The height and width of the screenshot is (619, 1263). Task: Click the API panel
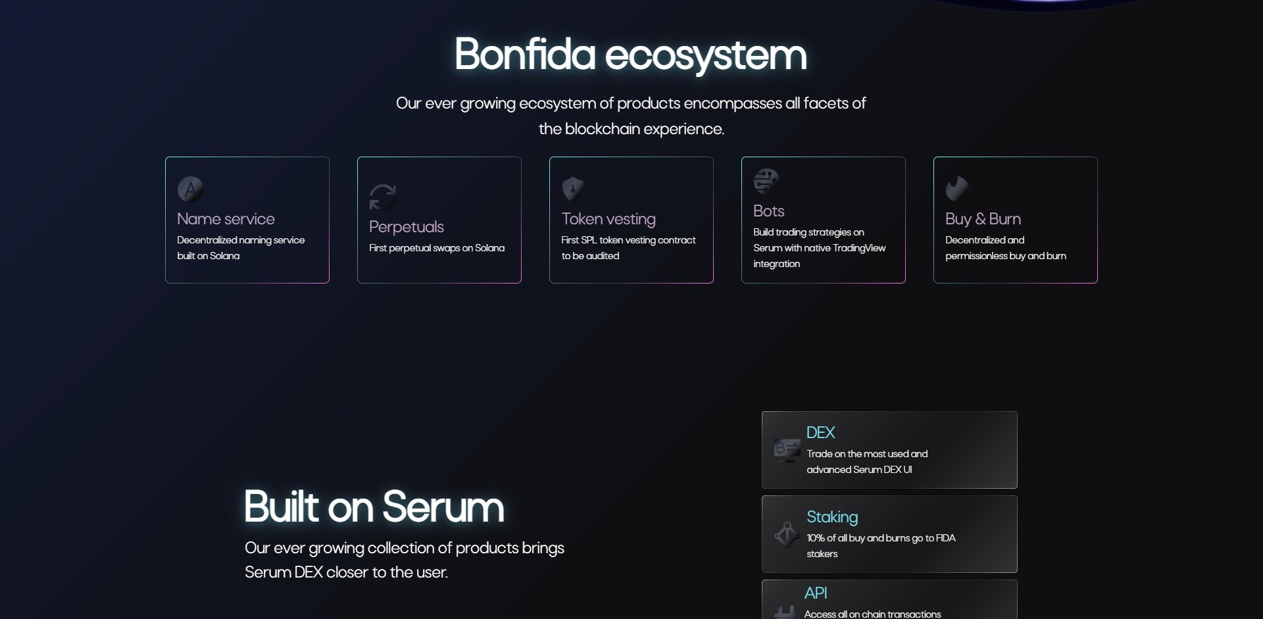(889, 600)
